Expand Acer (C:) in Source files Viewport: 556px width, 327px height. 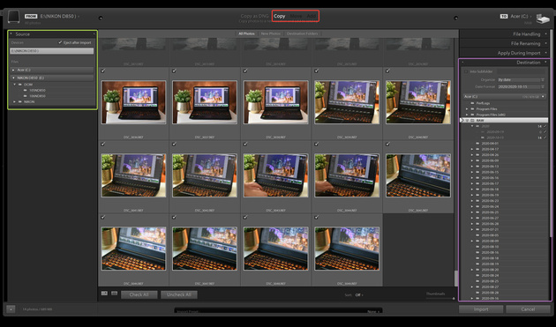coord(13,70)
